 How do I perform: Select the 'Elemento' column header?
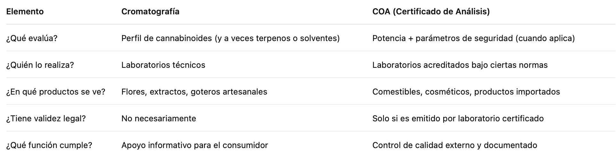[x=25, y=11]
